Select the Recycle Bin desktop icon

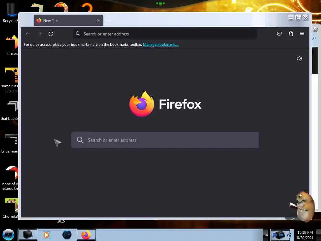click(10, 13)
